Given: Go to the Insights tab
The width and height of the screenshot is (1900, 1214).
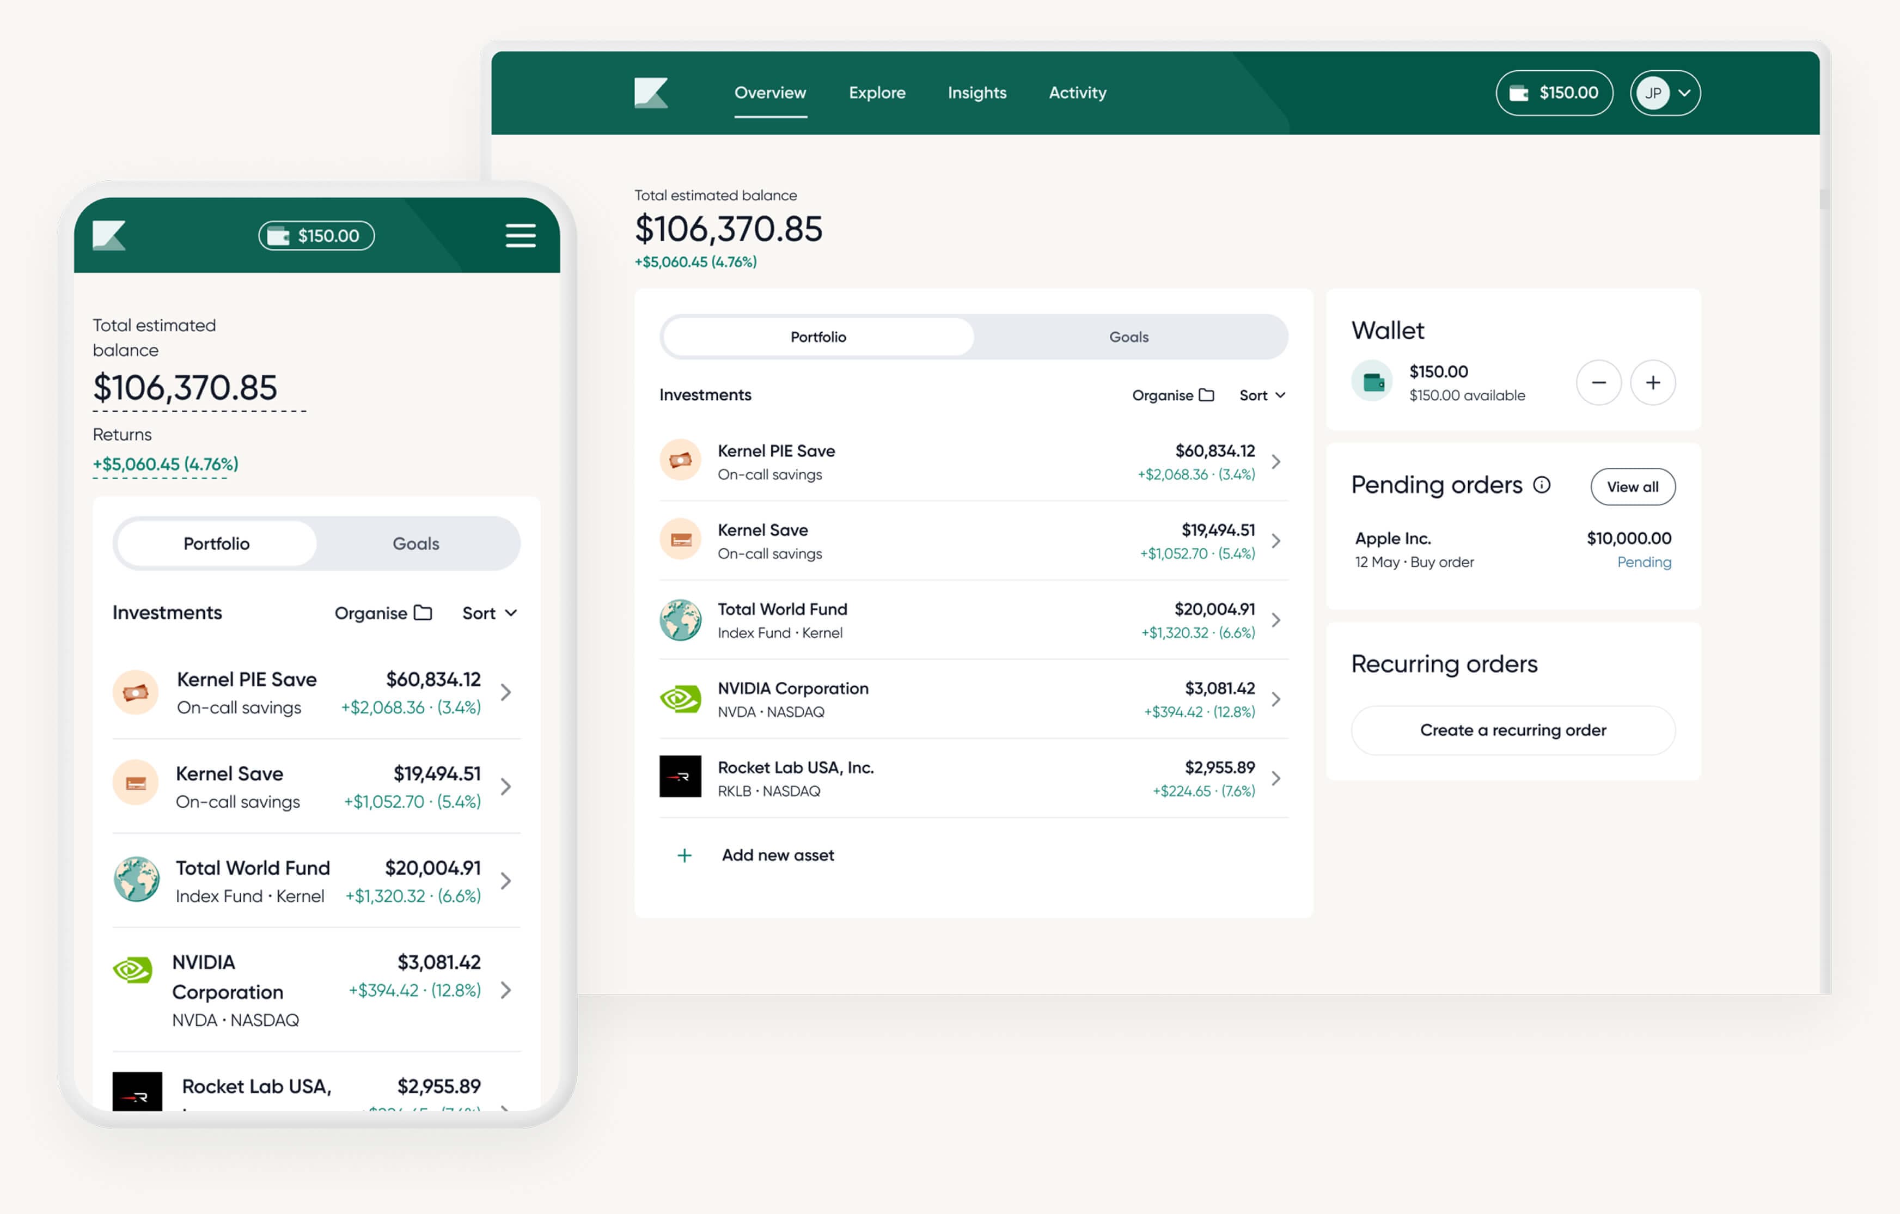Looking at the screenshot, I should 977,93.
